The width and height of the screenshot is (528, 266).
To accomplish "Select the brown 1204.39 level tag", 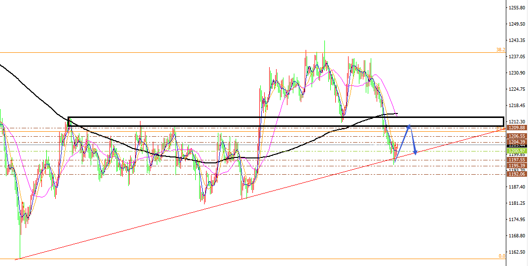I will tap(517, 142).
